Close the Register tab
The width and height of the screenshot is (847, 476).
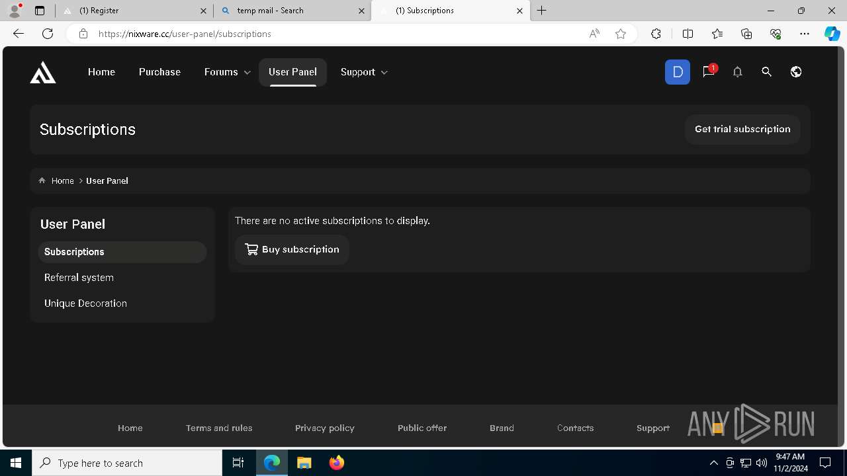(x=203, y=11)
